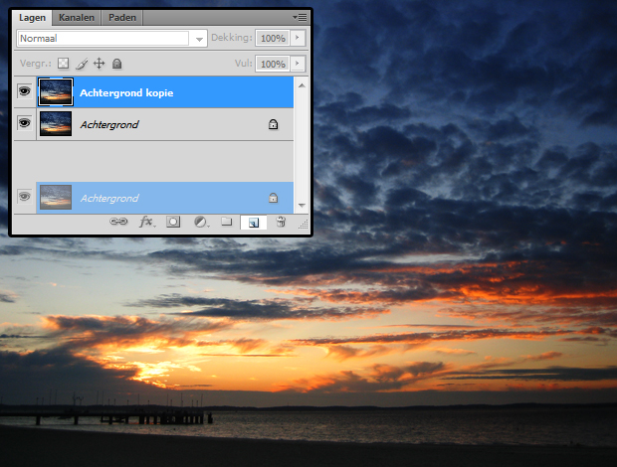Open the layers panel options menu

click(x=300, y=18)
